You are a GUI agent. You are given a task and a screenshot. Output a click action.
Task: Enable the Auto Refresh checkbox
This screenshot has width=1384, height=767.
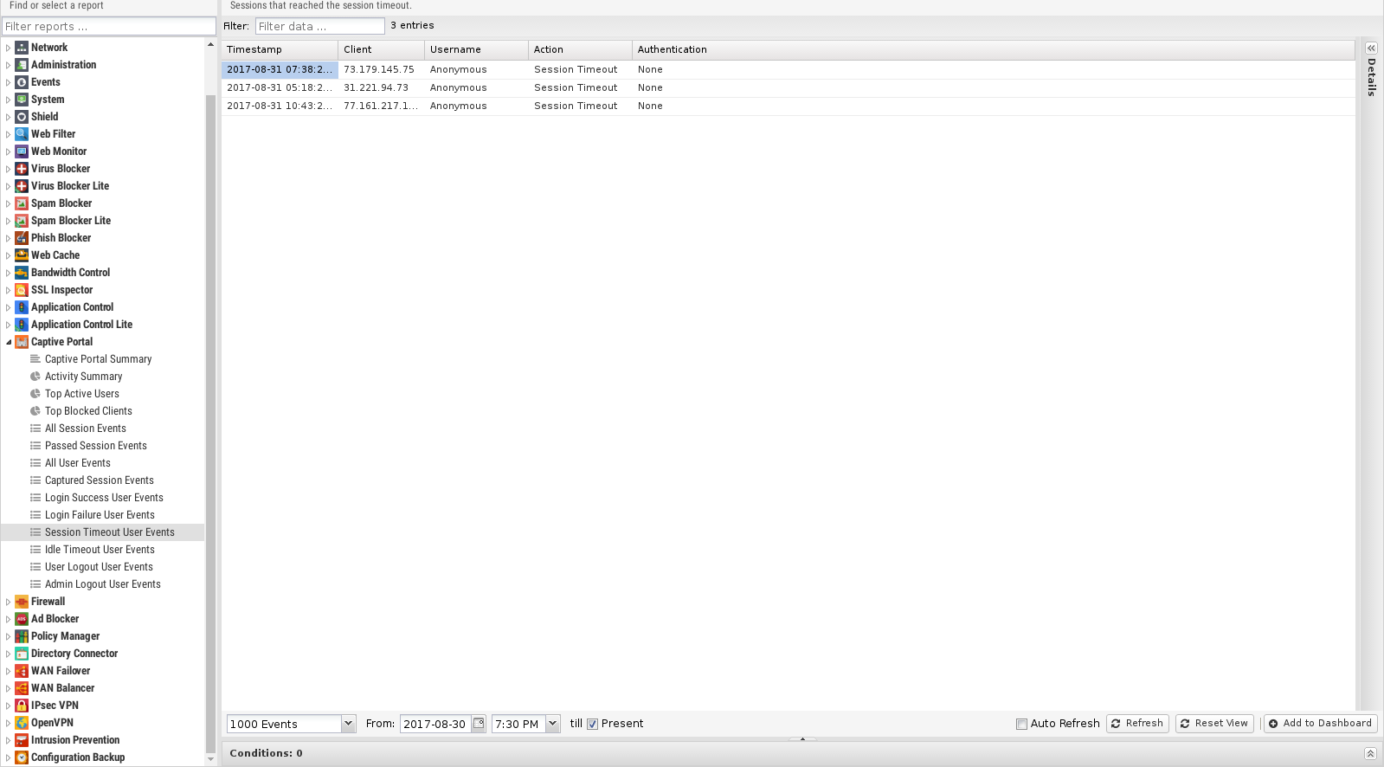coord(1021,724)
